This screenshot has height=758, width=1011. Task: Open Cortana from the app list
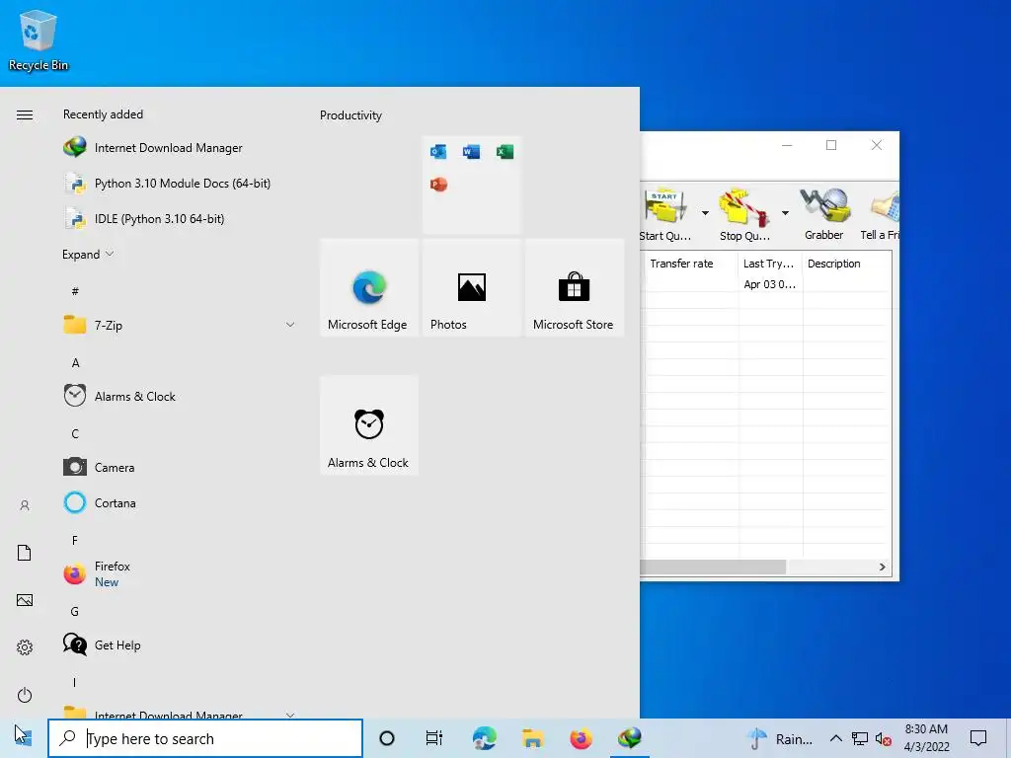coord(180,502)
